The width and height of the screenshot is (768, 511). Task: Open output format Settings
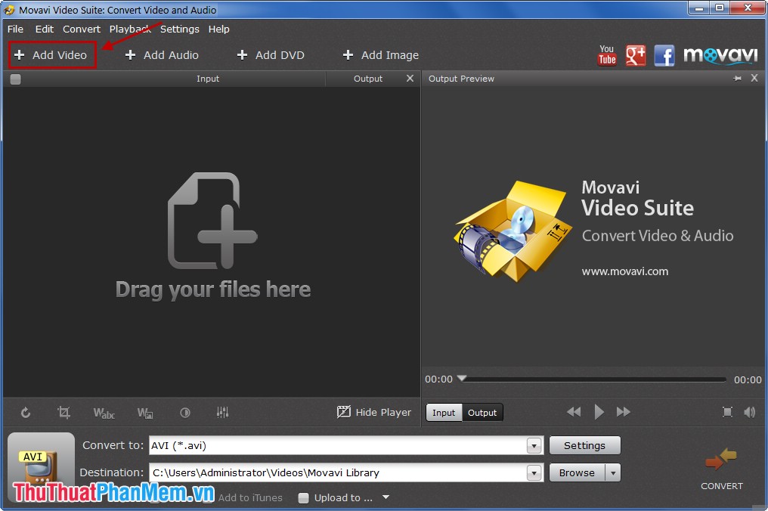tap(584, 445)
